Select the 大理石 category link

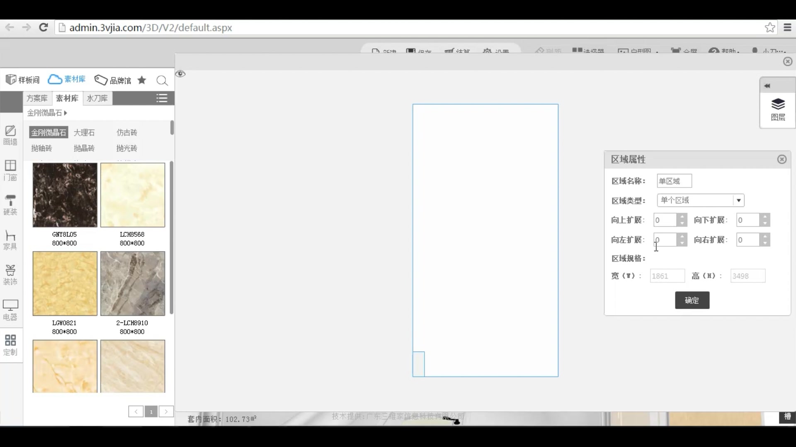[84, 132]
